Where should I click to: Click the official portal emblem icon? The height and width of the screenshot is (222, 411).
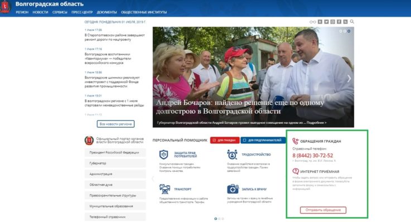tap(89, 141)
